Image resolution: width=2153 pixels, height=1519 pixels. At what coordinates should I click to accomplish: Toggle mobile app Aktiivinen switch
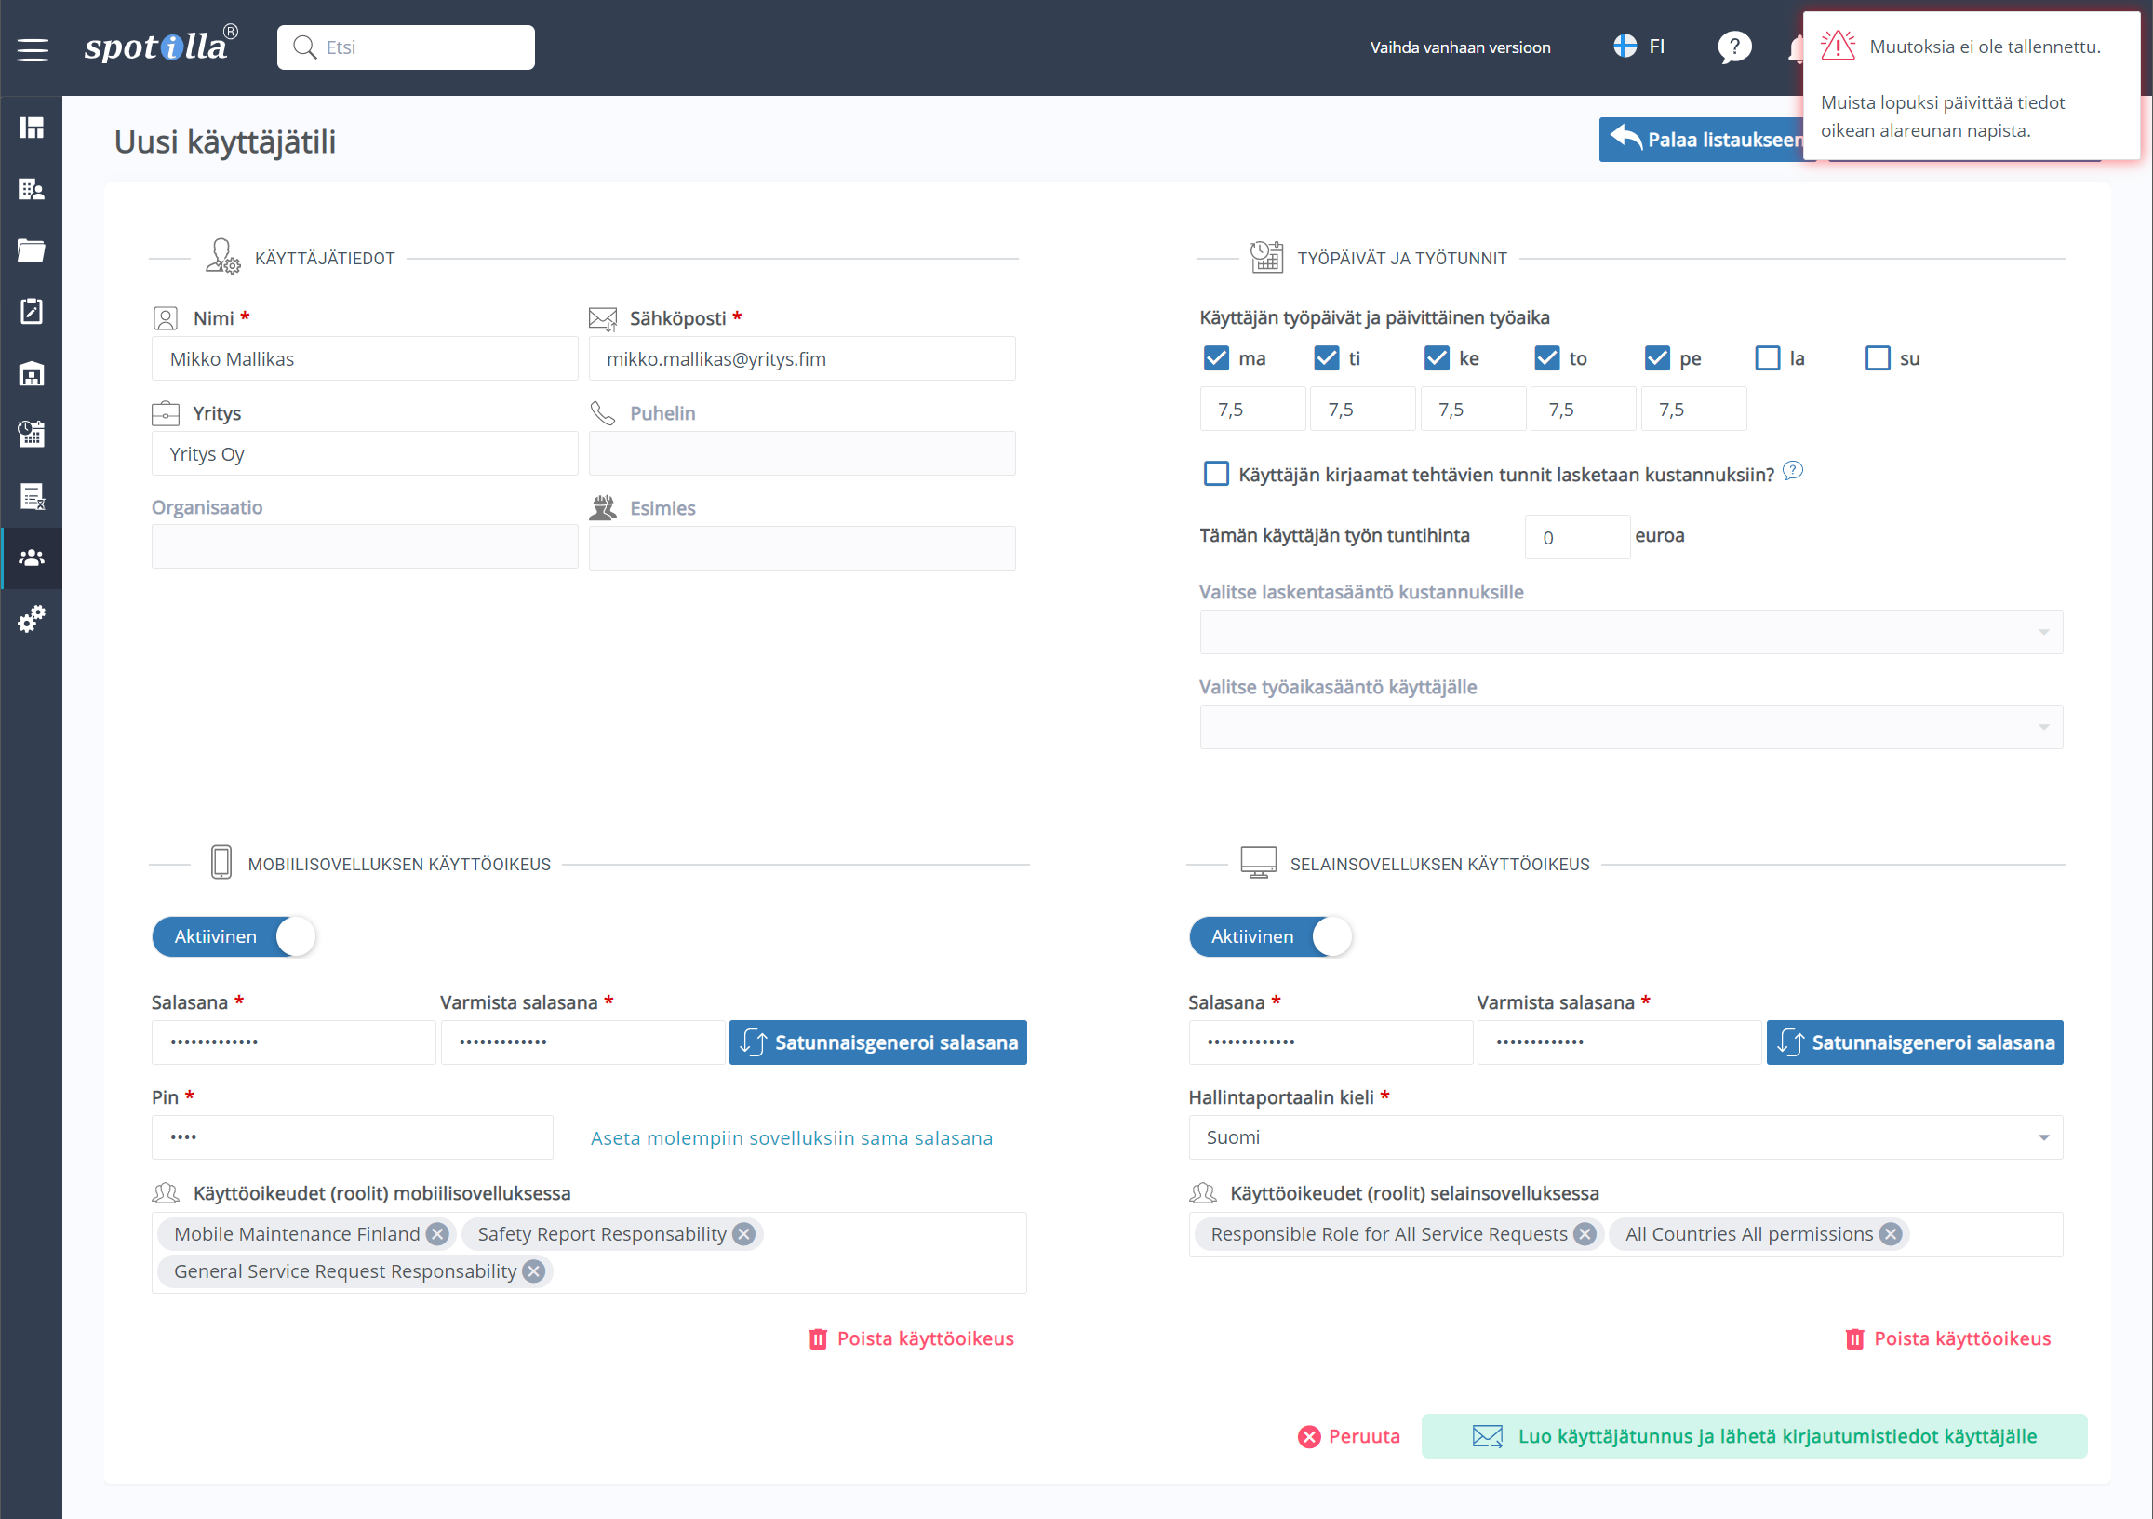234,936
